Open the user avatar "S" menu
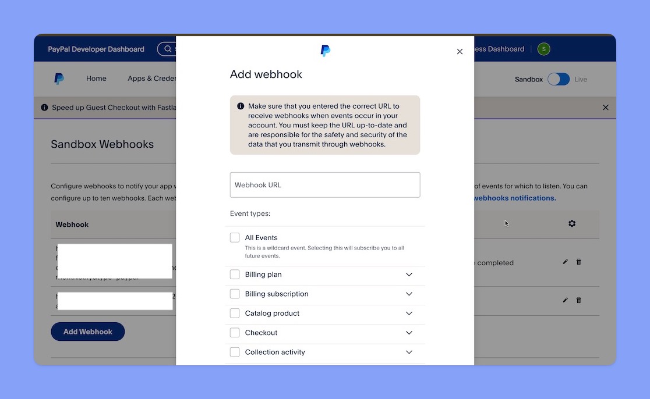650x399 pixels. click(x=543, y=49)
